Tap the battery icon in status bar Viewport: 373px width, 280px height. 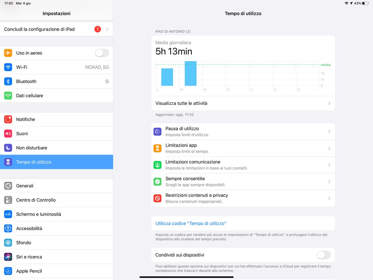point(366,3)
